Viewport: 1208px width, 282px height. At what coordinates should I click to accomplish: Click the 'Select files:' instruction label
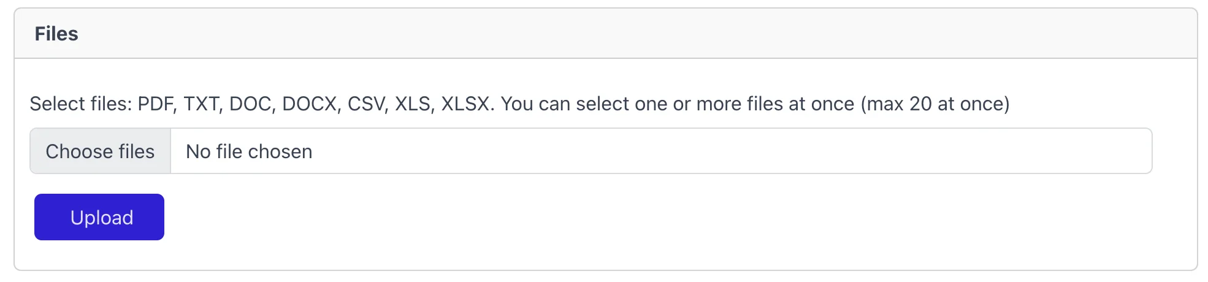[x=80, y=104]
